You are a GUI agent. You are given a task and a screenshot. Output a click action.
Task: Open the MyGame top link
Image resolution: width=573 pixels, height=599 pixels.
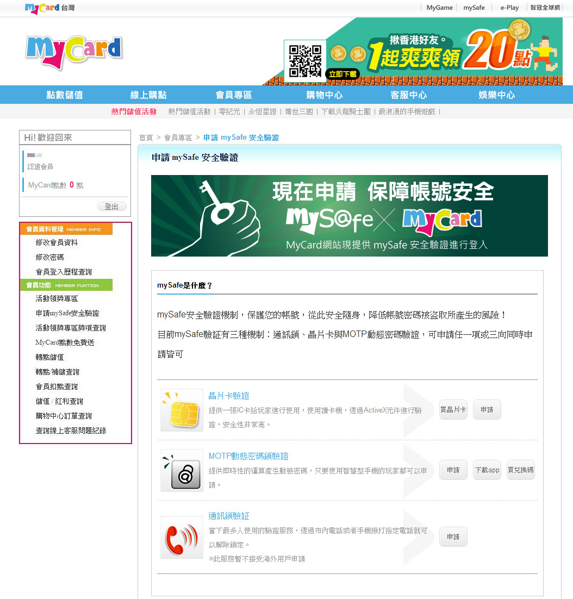(x=439, y=8)
